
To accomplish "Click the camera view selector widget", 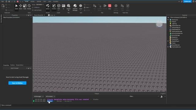I will [159, 24].
